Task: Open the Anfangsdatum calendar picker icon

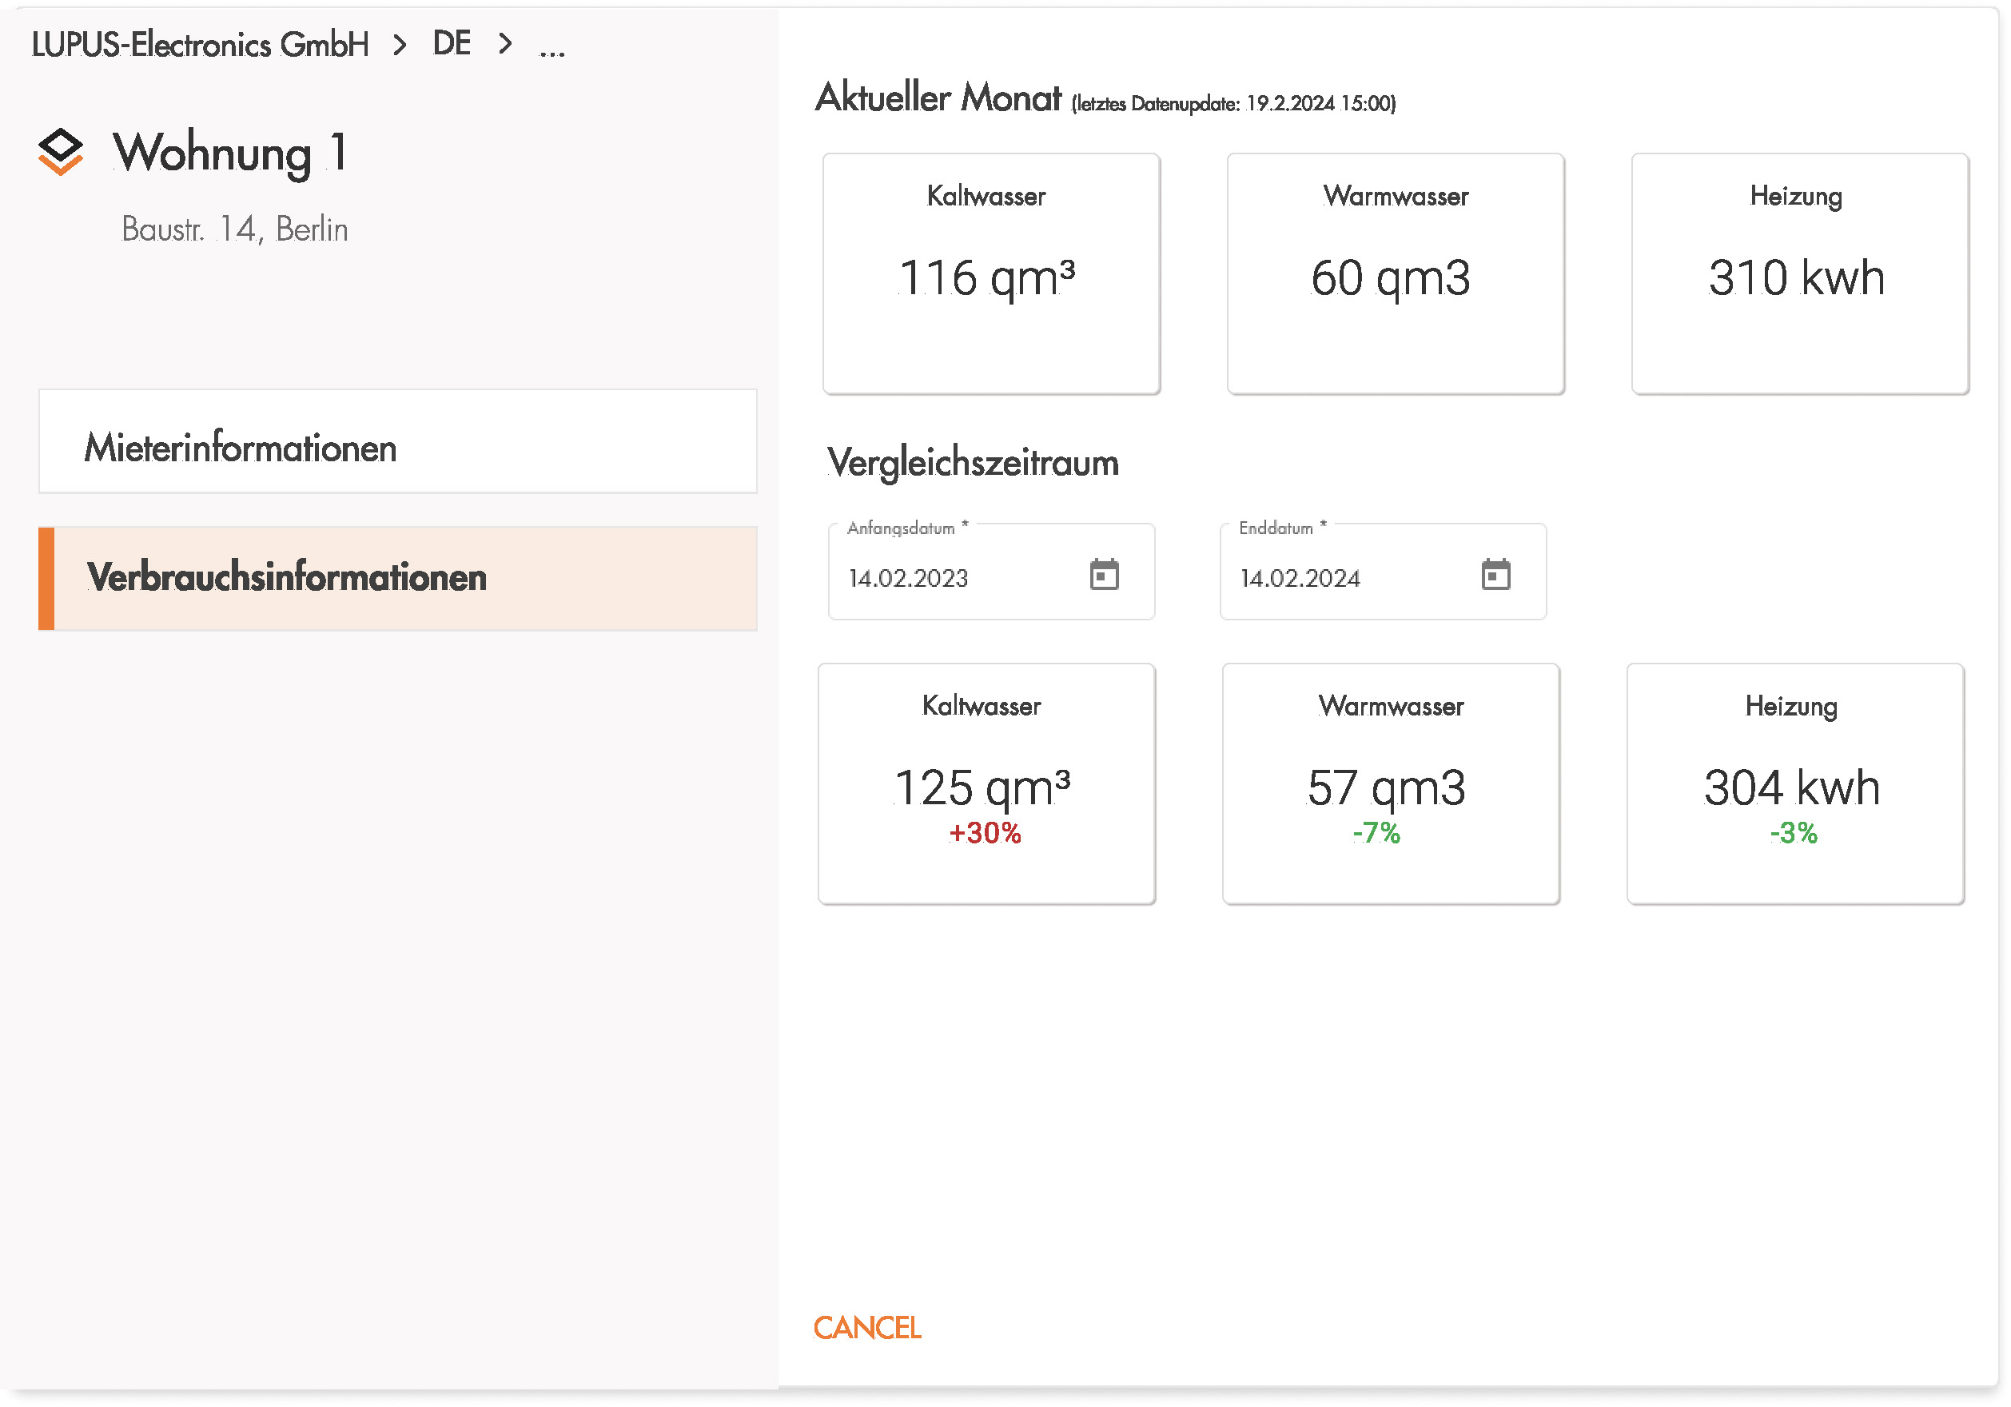Action: [1104, 575]
